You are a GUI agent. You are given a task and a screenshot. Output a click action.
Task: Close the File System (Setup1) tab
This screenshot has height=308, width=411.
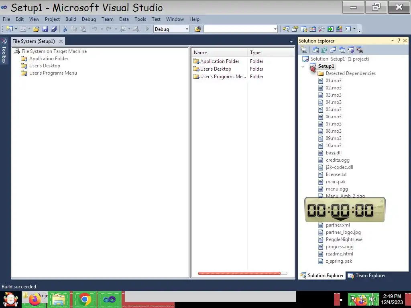click(x=61, y=41)
